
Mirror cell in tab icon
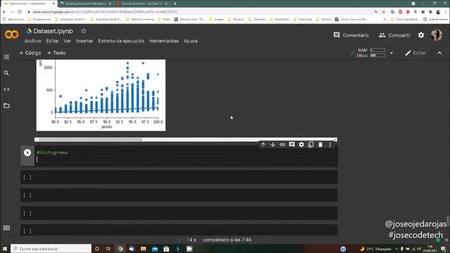click(311, 145)
